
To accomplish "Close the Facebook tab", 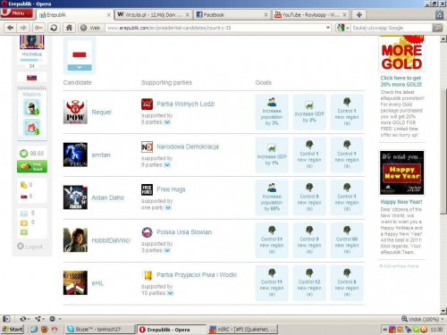I will (266, 14).
